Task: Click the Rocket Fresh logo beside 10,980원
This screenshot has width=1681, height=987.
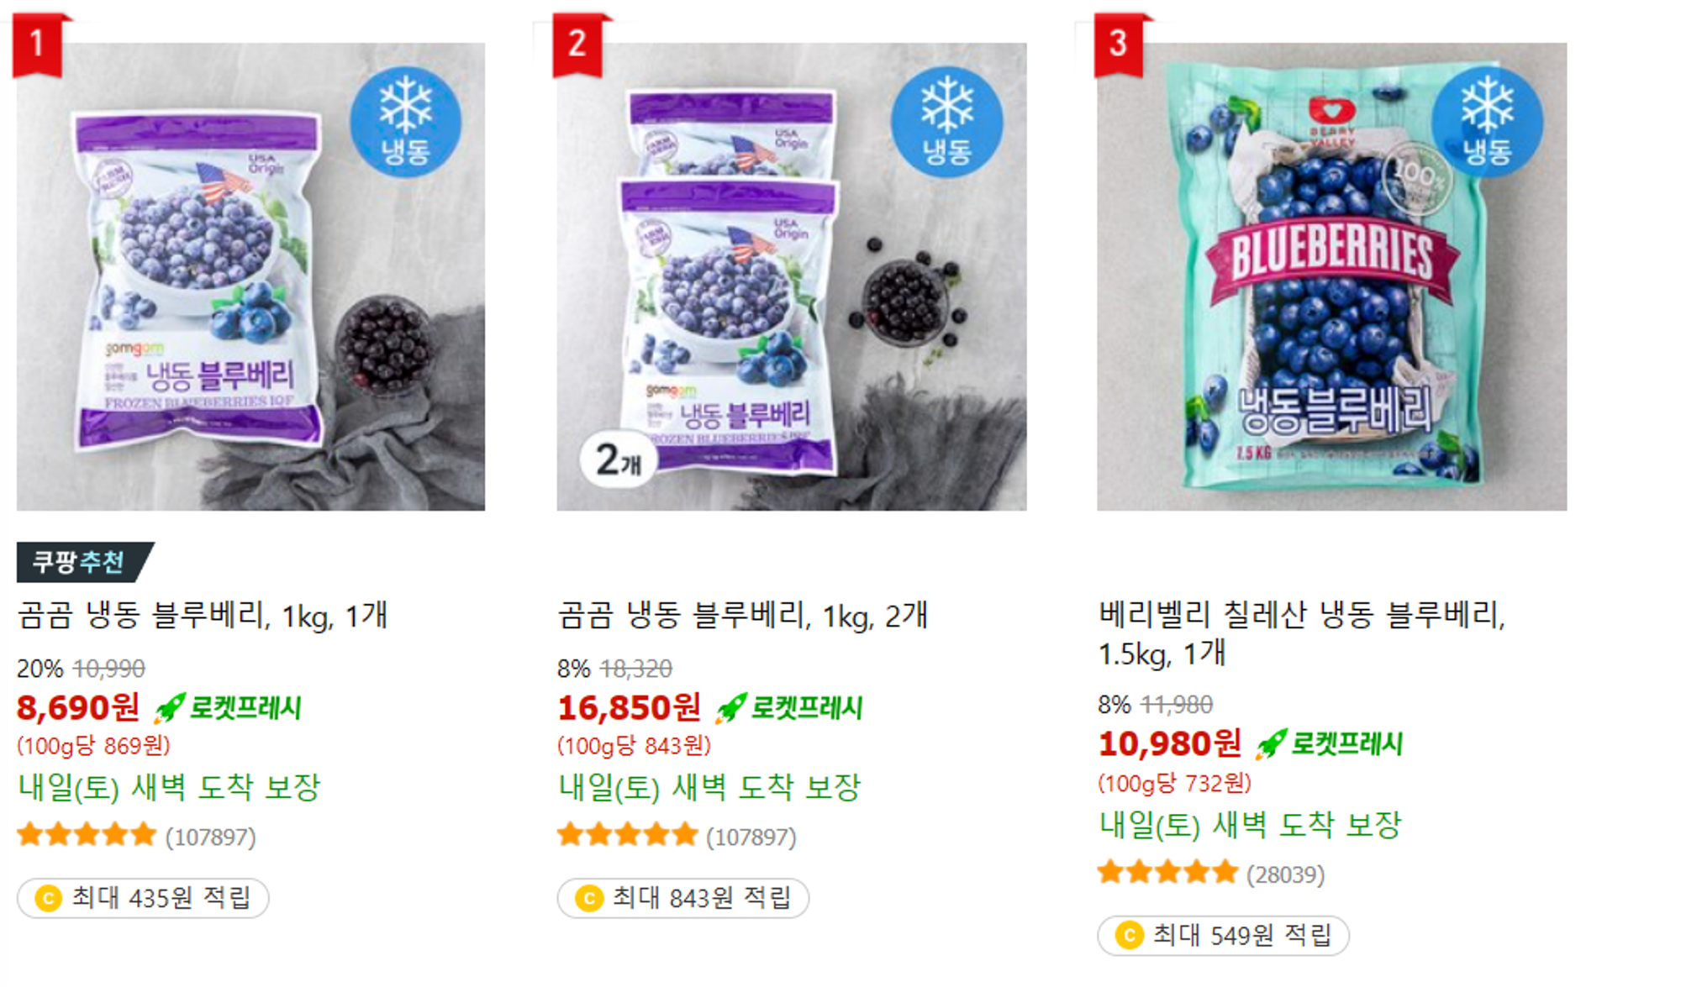Action: click(1330, 743)
